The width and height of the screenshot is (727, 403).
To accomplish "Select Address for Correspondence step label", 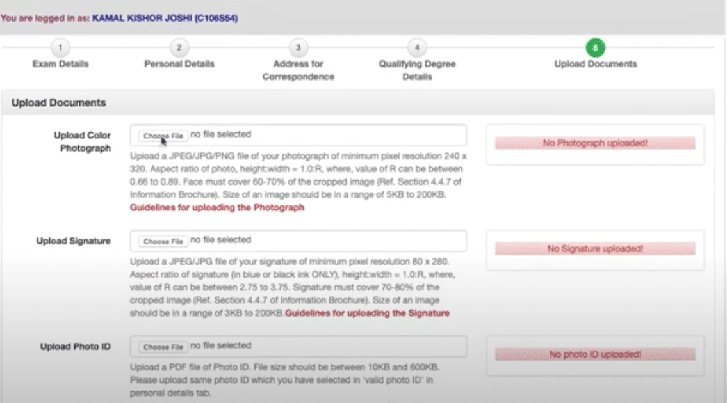I will tap(298, 70).
